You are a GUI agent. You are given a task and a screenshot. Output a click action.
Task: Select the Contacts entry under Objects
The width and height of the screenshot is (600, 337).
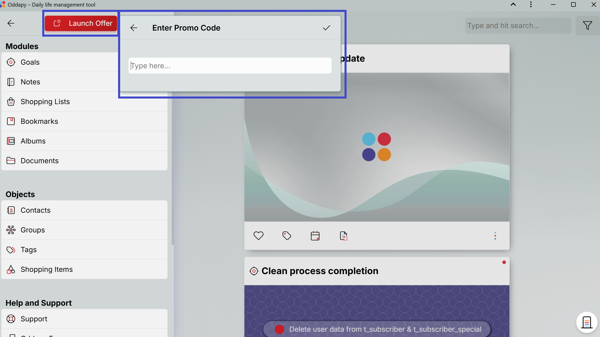(x=35, y=210)
